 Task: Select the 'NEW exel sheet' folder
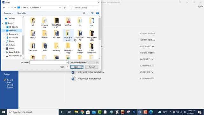[x=68, y=35]
